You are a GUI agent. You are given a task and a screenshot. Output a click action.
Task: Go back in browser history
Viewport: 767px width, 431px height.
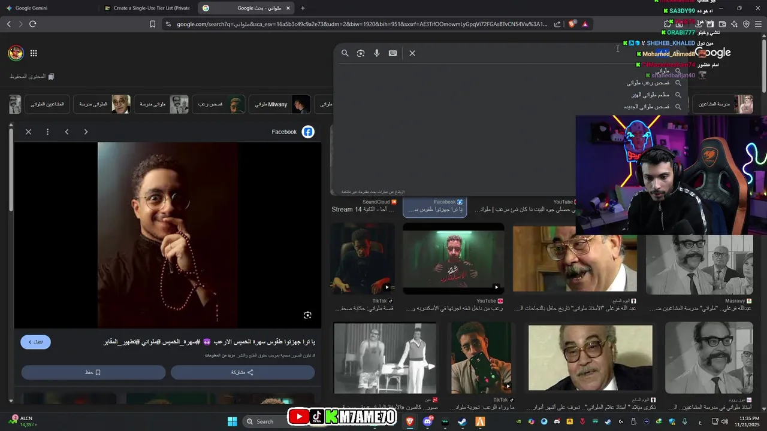[x=8, y=24]
